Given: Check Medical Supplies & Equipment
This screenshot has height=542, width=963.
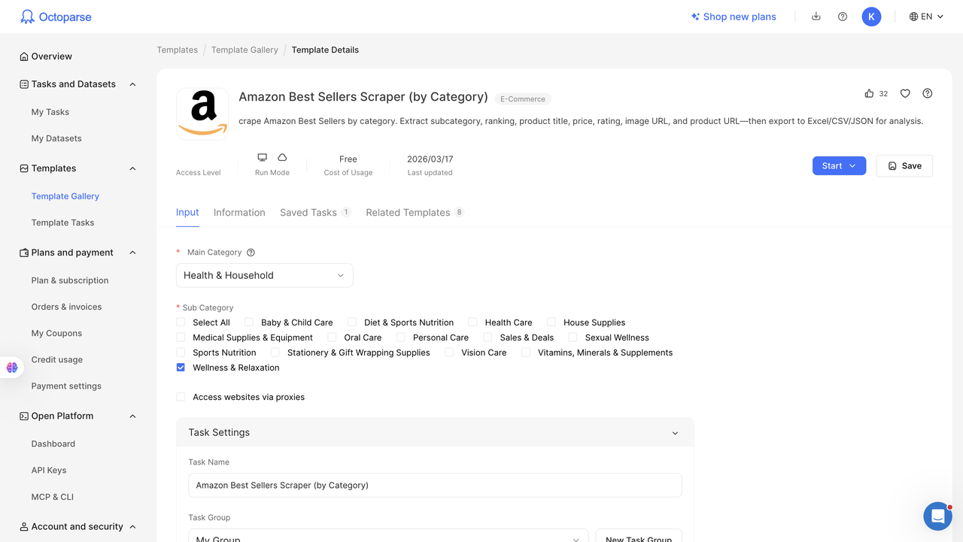Looking at the screenshot, I should tap(181, 338).
